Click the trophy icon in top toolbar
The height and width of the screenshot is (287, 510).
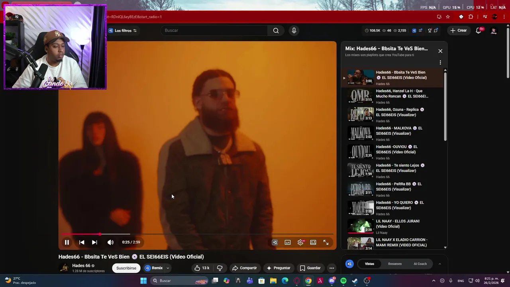pos(430,31)
